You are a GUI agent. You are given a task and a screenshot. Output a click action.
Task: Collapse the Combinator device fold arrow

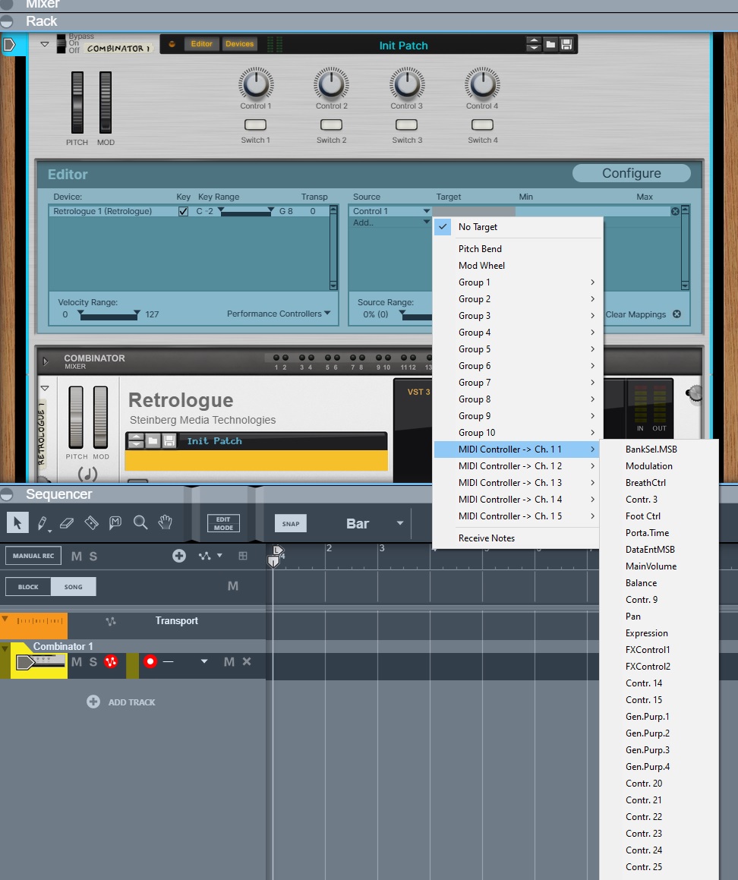tap(44, 44)
